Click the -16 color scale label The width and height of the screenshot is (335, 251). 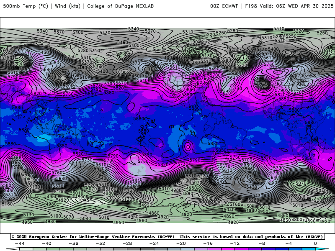click(208, 243)
